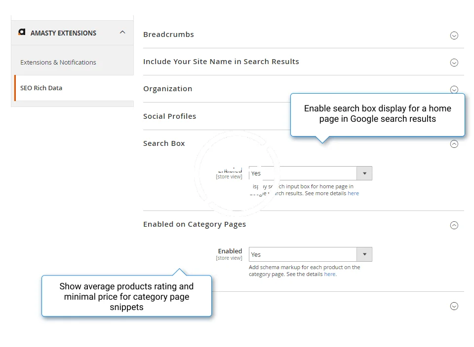This screenshot has width=474, height=347.
Task: Open the Category Pages Enabled dropdown
Action: 310,254
